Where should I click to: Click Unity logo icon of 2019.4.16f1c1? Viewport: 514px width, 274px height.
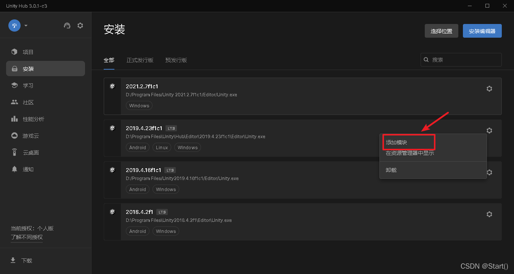tap(112, 170)
